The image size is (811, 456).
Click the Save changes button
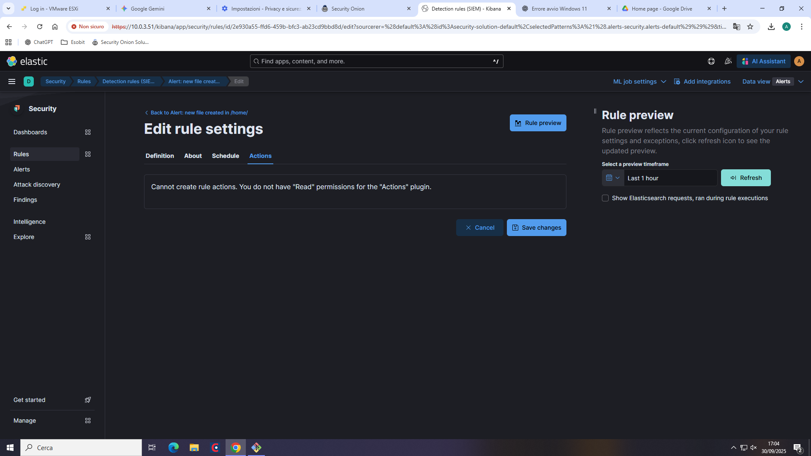(536, 228)
